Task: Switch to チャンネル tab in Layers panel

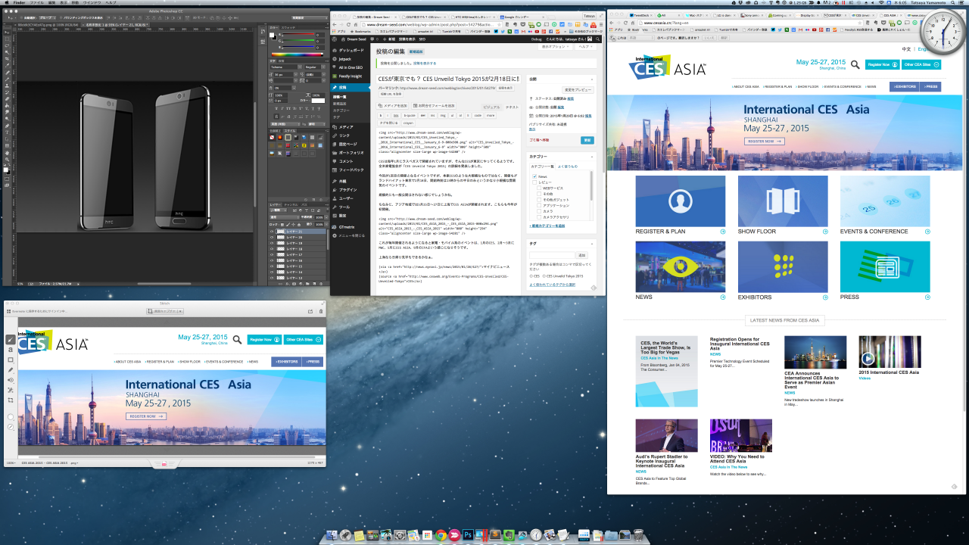Action: (291, 204)
